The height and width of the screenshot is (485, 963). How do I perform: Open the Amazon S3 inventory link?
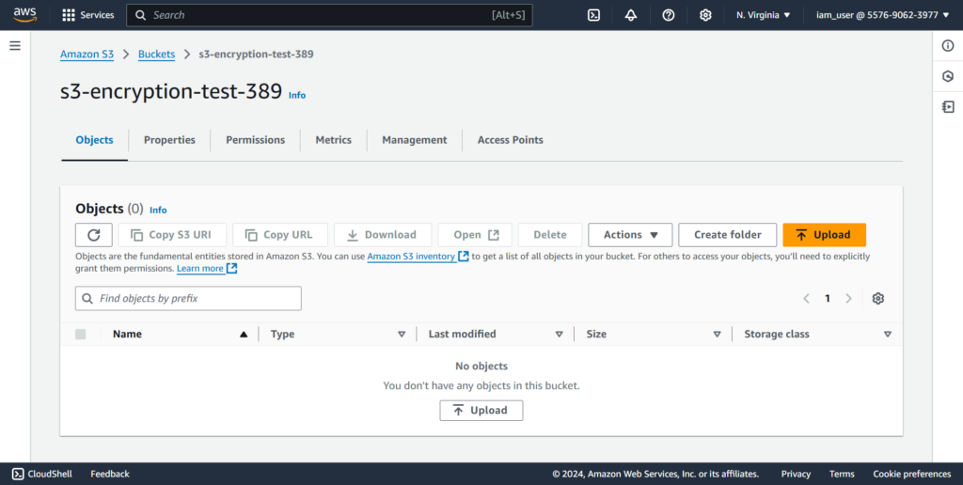click(411, 257)
